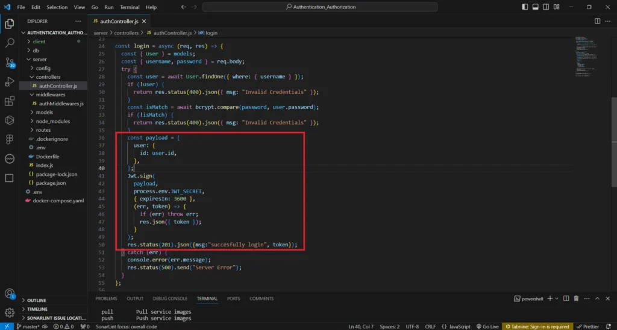Open terminal panel more actions ellipsis
This screenshot has height=330, width=617.
(x=586, y=299)
